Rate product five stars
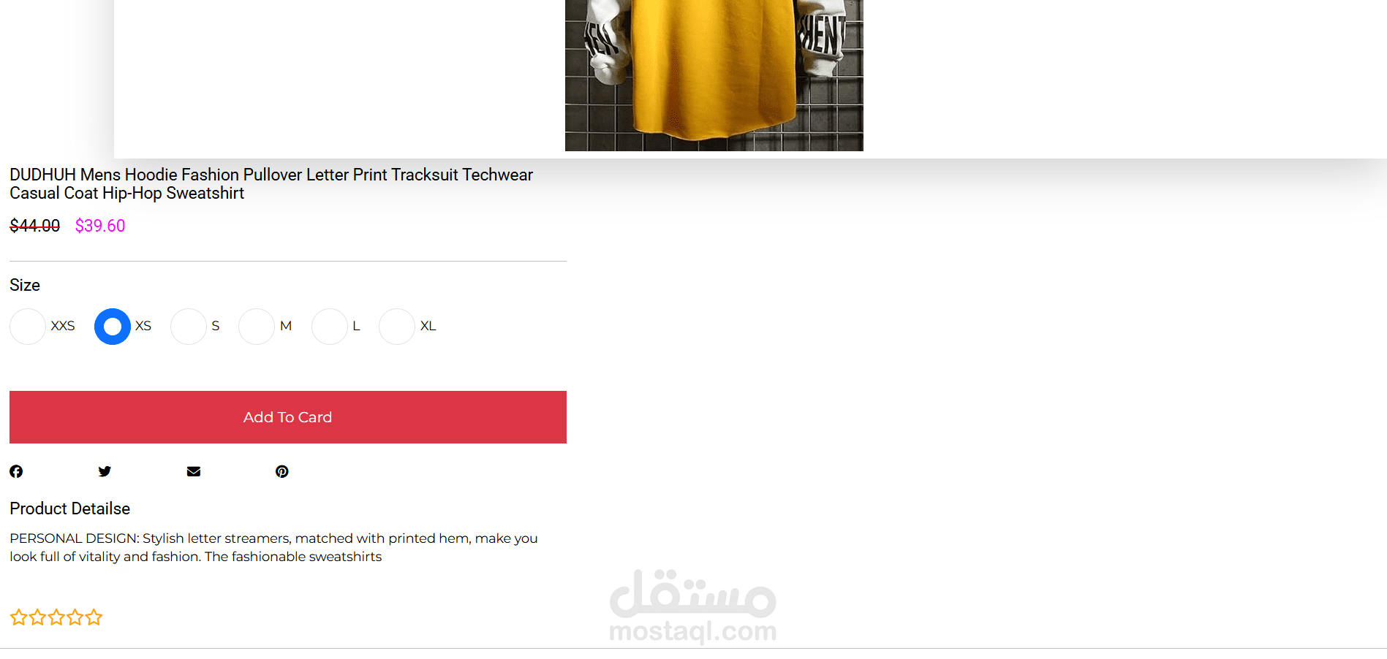The height and width of the screenshot is (659, 1387). pos(94,617)
